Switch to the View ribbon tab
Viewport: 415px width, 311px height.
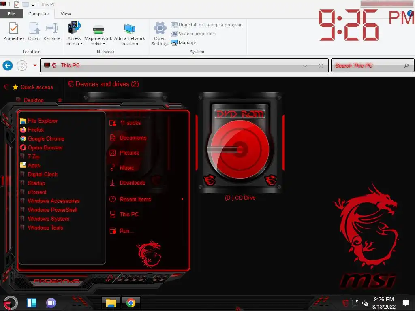pos(66,14)
